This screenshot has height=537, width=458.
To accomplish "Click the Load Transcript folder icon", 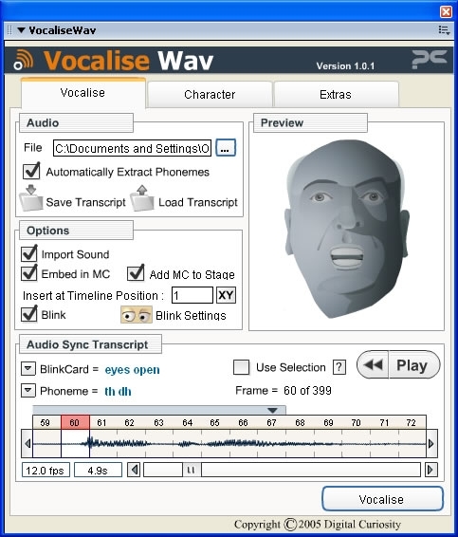I will click(141, 198).
